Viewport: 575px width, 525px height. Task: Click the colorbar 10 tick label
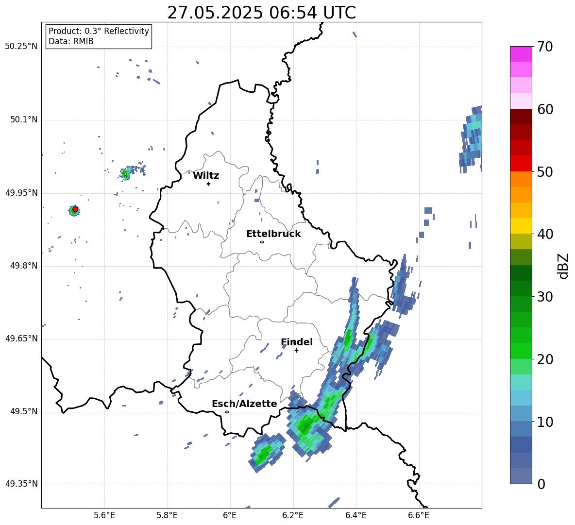click(545, 422)
